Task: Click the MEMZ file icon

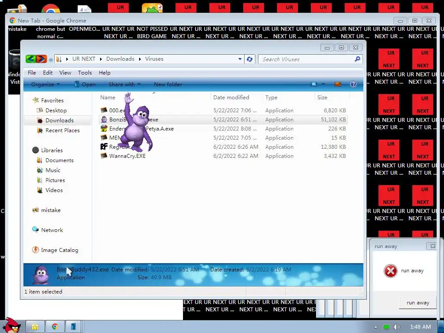Action: (x=104, y=137)
